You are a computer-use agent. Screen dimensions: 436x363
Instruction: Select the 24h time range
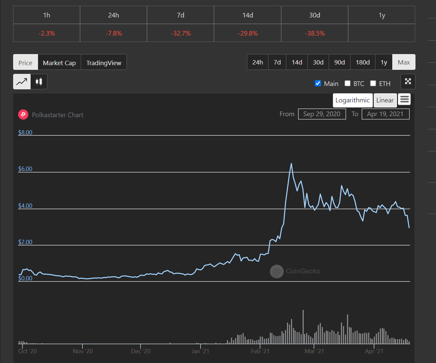pos(258,62)
